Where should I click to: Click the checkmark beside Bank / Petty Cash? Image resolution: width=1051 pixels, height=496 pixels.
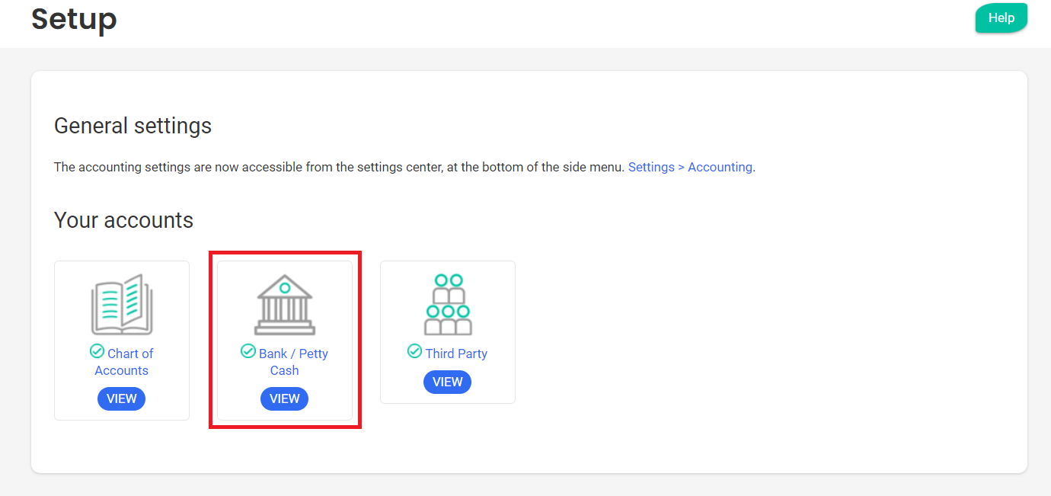pyautogui.click(x=248, y=351)
